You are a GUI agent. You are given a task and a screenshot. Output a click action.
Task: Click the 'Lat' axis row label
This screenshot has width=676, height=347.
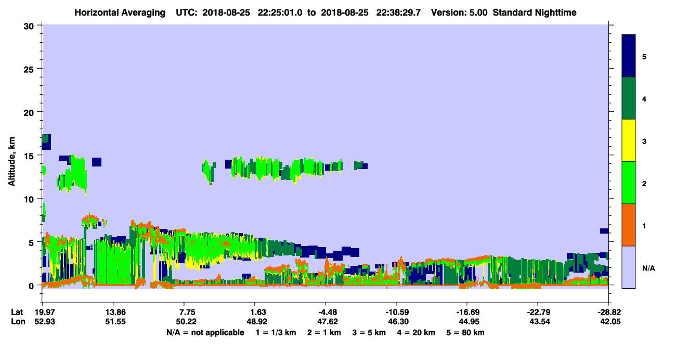pos(17,312)
